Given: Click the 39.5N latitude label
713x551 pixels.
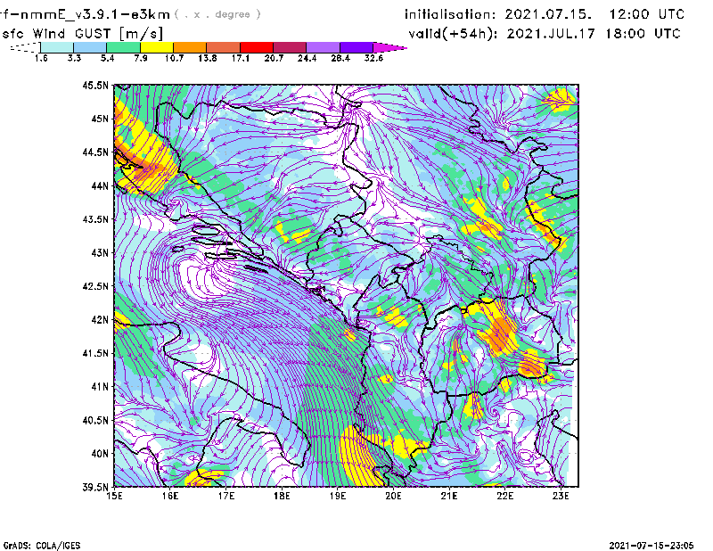Looking at the screenshot, I should [x=95, y=487].
